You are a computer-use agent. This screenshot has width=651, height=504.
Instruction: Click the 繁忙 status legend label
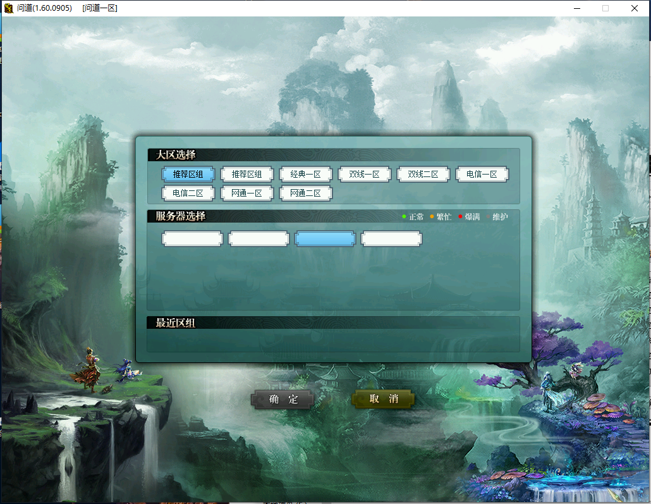click(x=444, y=217)
